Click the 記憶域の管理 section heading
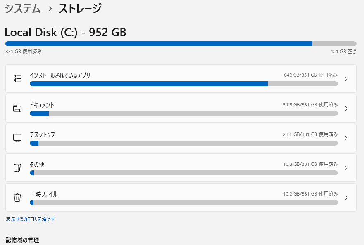This screenshot has height=245, width=364. [x=22, y=240]
